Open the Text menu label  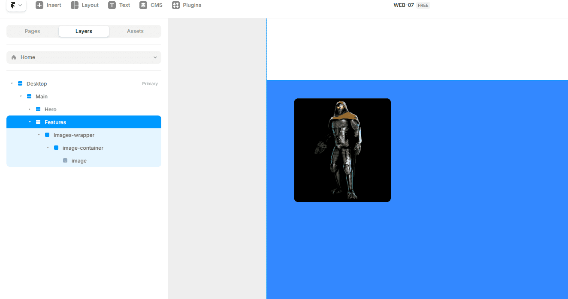(124, 5)
